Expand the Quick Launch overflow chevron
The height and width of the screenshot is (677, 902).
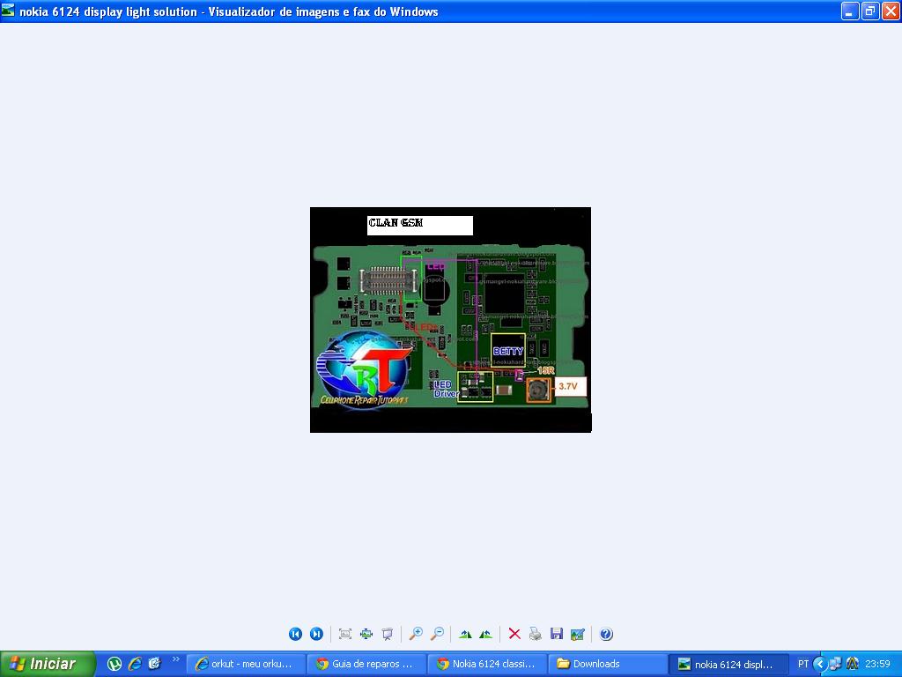tap(175, 659)
